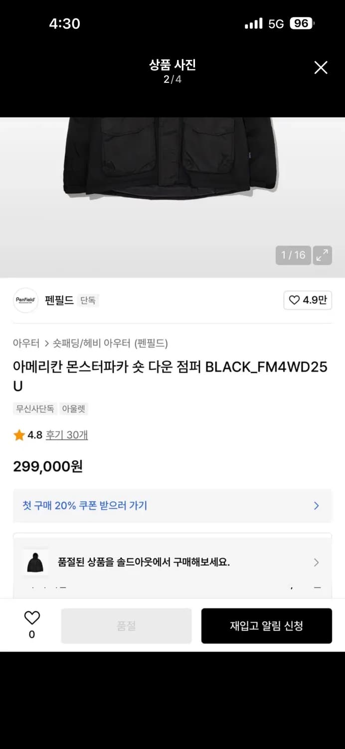The width and height of the screenshot is (345, 749).
Task: Tap the 재입고 알림 신청 button
Action: click(267, 626)
